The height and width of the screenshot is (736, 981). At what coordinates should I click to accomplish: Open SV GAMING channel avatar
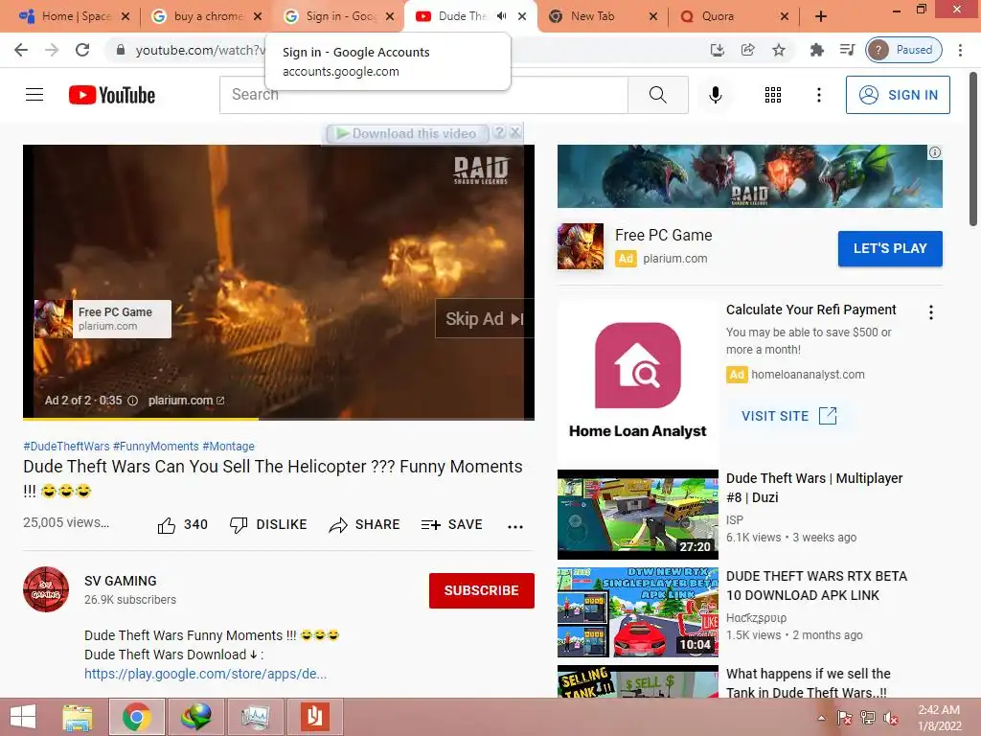(46, 589)
